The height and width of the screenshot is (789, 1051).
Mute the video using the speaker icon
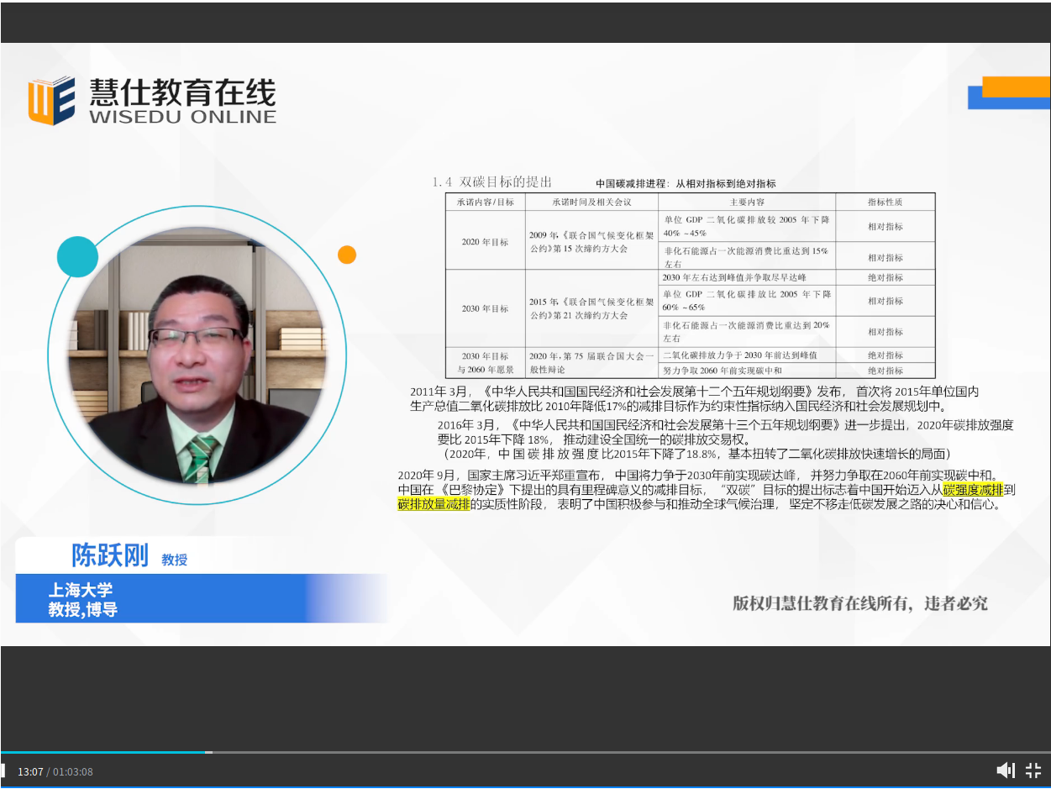pyautogui.click(x=1005, y=771)
